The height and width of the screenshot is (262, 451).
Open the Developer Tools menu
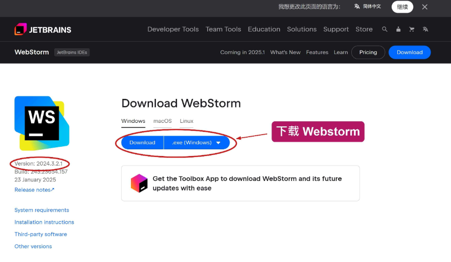(x=173, y=29)
